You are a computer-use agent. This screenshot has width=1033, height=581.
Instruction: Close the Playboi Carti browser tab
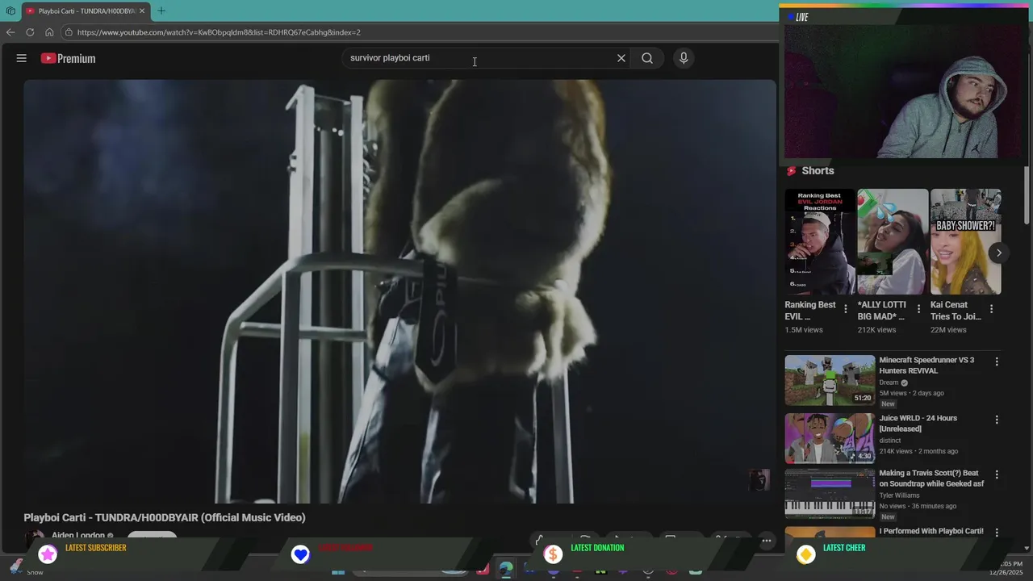[x=142, y=11]
